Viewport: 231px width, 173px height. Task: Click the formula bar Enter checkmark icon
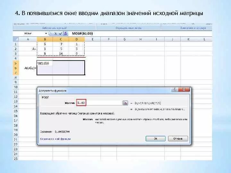[60, 34]
